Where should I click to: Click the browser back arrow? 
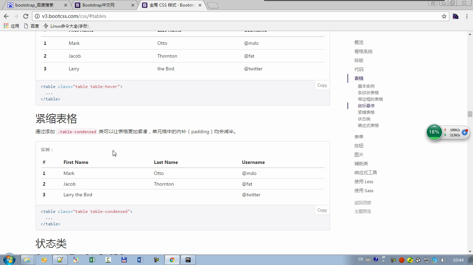(x=6, y=16)
